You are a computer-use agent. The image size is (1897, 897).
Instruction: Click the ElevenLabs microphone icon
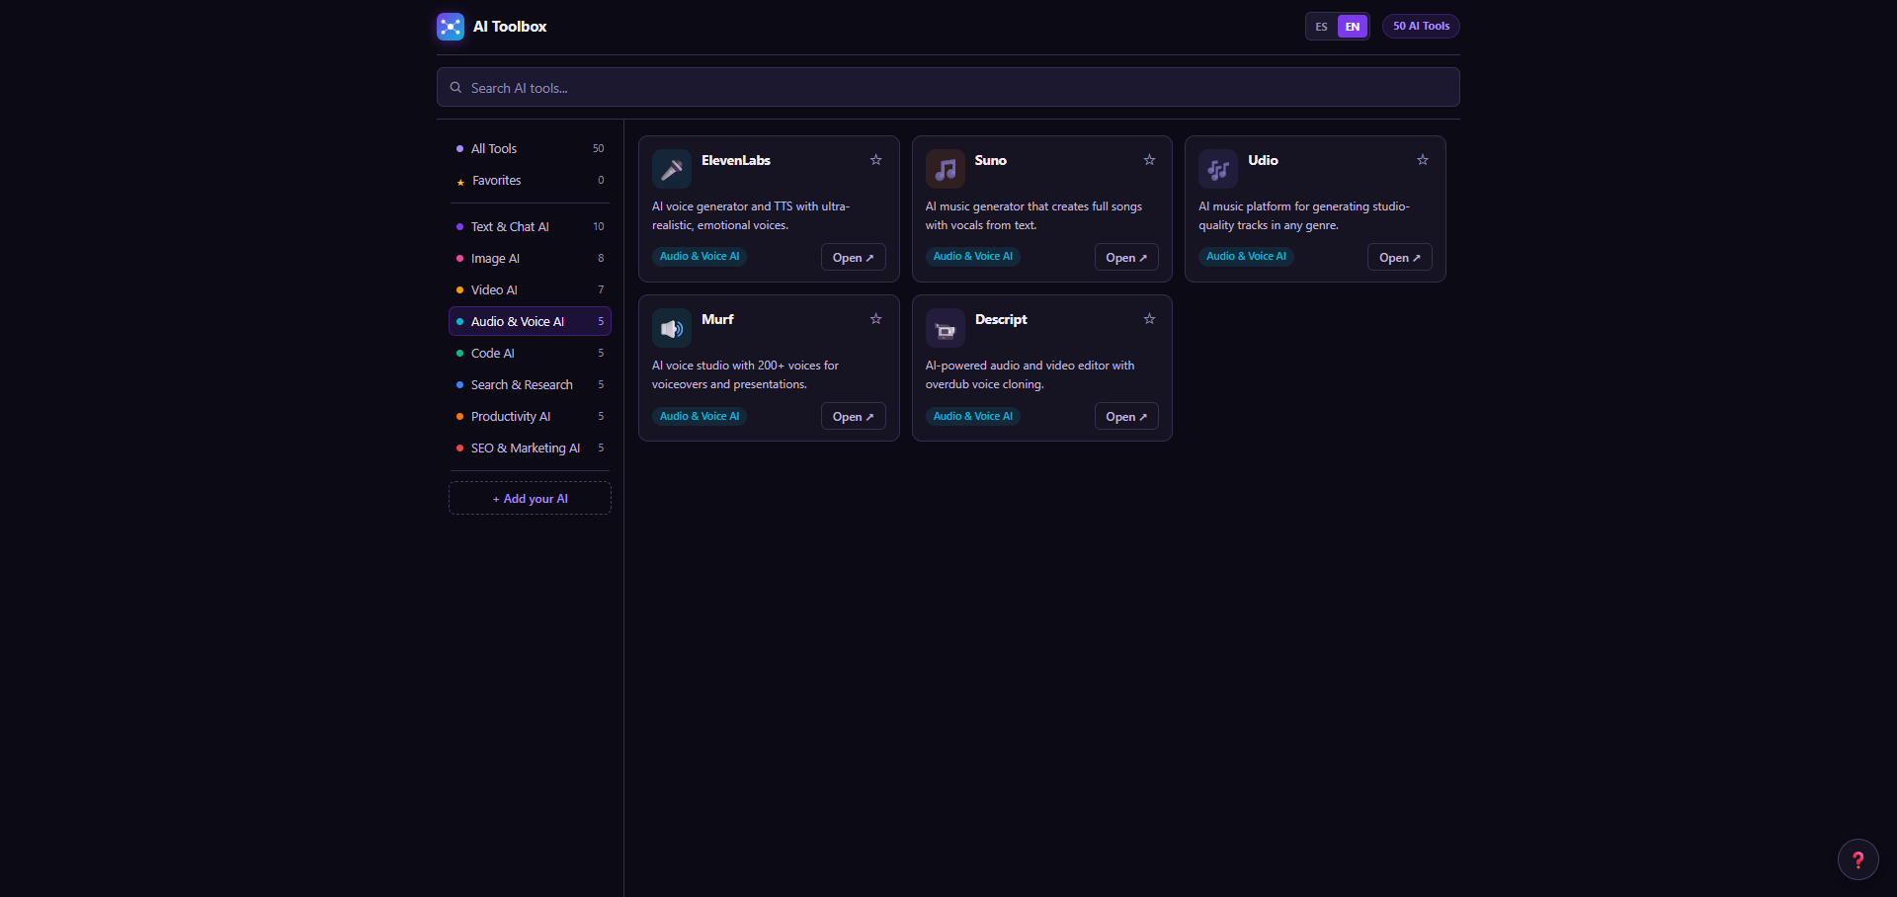pos(672,169)
